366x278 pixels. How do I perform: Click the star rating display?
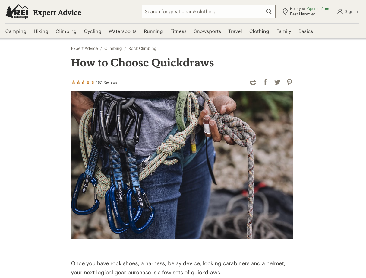tap(83, 82)
